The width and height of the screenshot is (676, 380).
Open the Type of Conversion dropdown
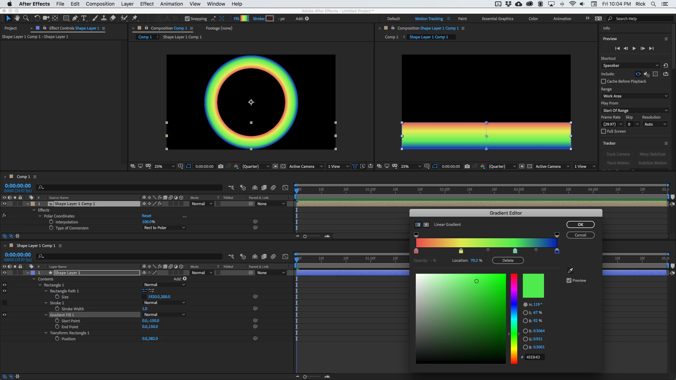tap(164, 228)
